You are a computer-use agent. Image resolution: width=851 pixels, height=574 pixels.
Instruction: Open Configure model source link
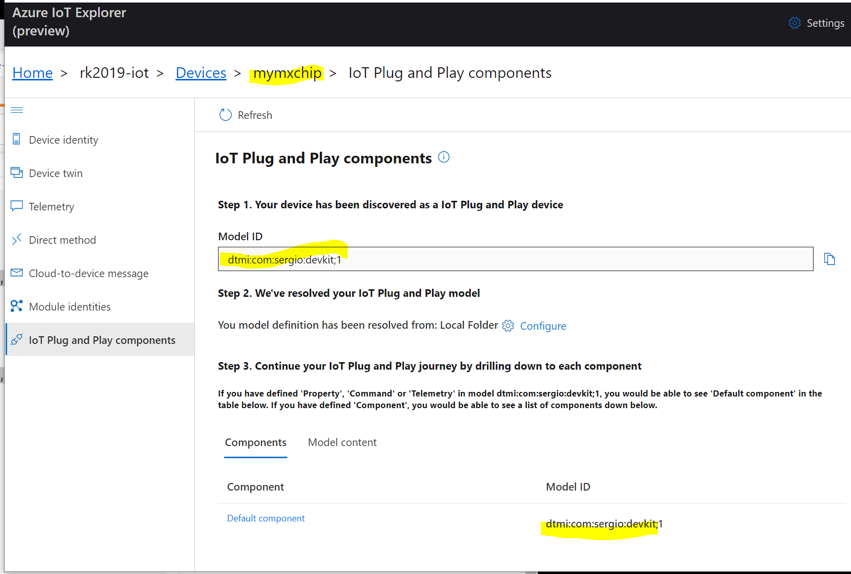(543, 326)
